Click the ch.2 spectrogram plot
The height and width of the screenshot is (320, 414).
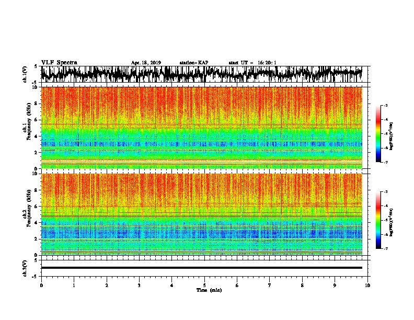click(x=202, y=214)
